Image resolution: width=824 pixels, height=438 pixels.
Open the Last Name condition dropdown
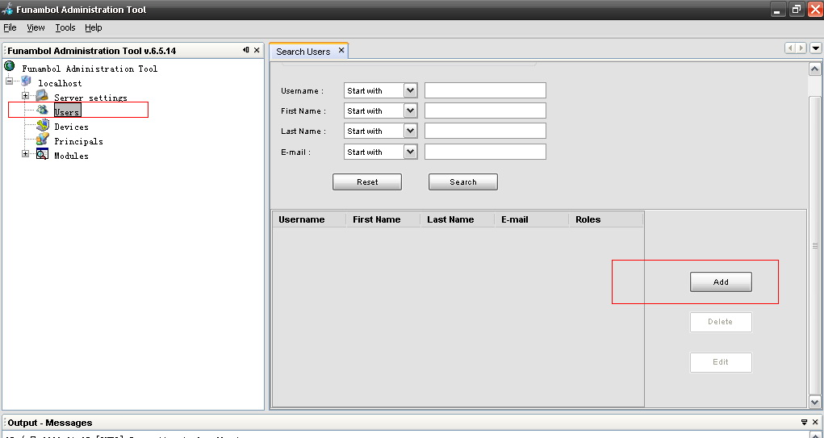tap(411, 131)
